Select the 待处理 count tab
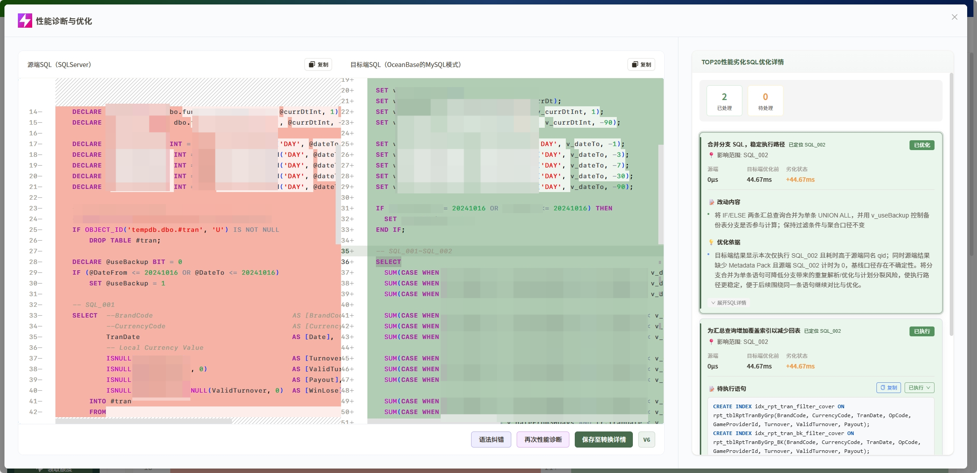977x473 pixels. click(x=765, y=101)
